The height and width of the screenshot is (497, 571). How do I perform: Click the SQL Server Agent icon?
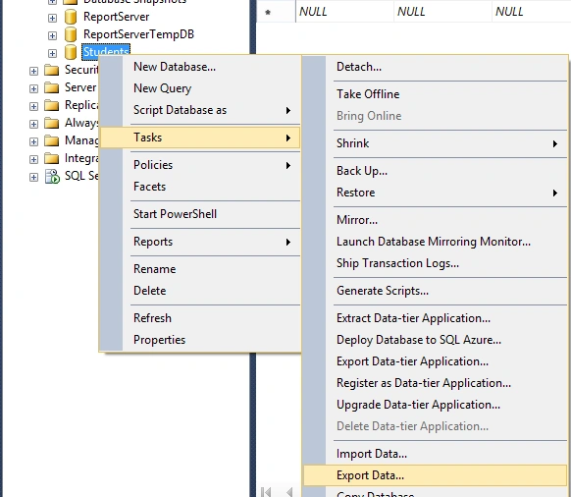[x=52, y=177]
